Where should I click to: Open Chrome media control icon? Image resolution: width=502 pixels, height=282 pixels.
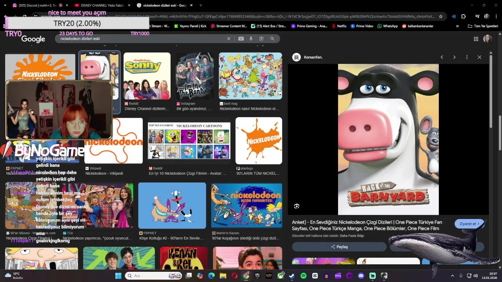click(477, 16)
